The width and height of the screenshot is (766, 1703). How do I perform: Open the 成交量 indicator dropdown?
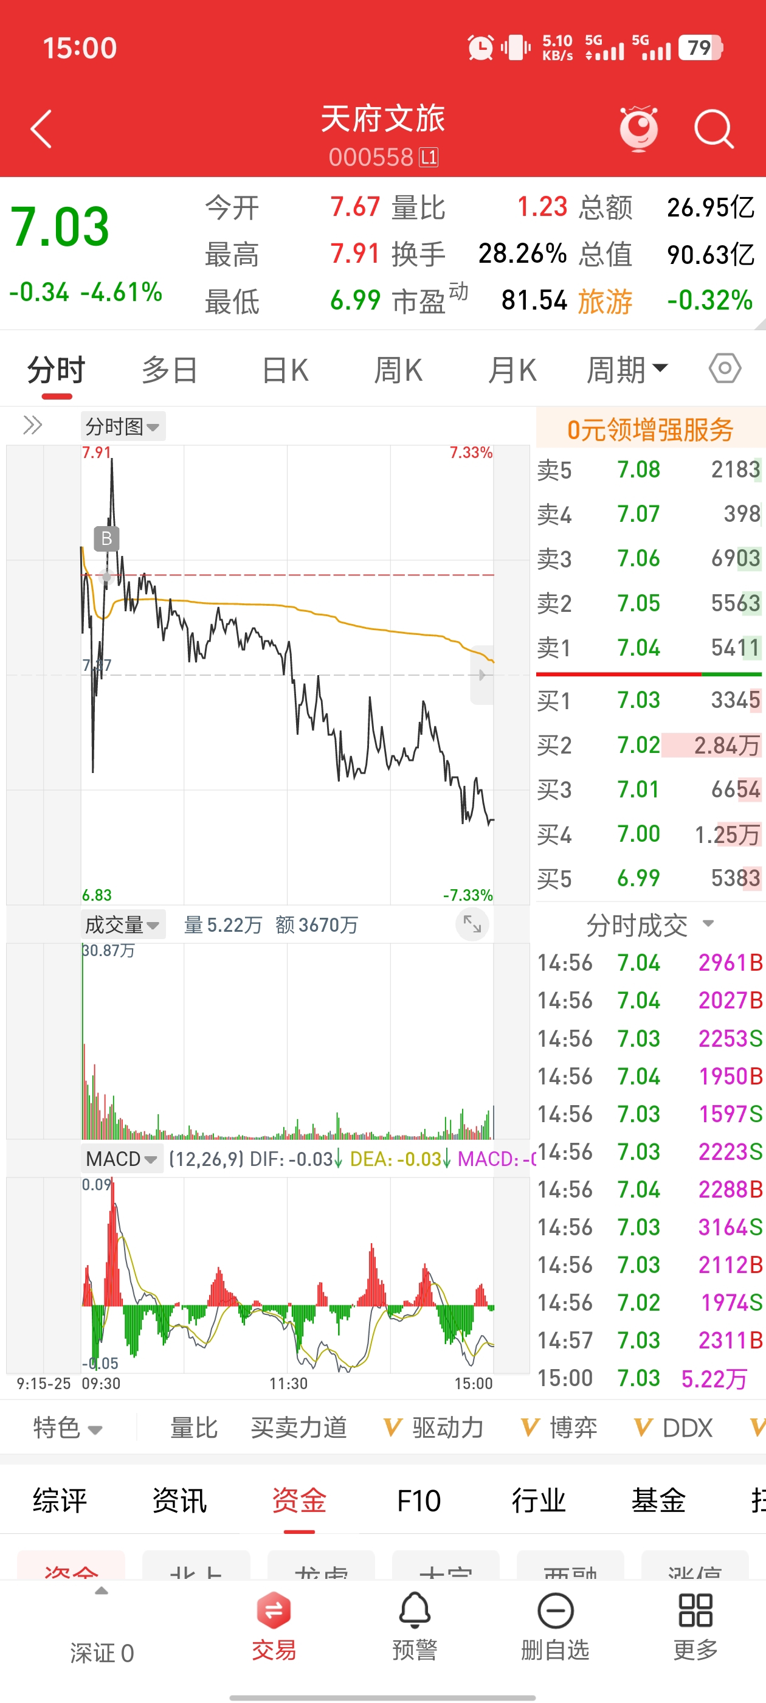[x=123, y=924]
